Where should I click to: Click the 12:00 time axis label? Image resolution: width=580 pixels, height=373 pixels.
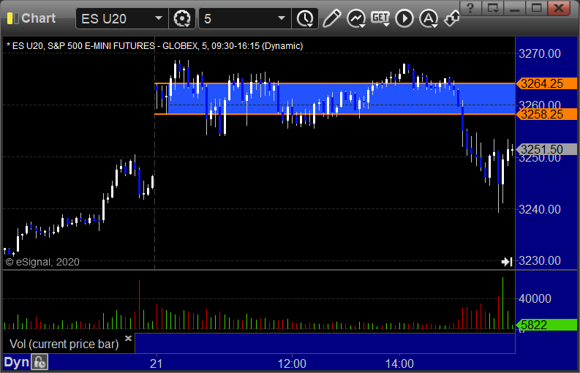coord(292,363)
